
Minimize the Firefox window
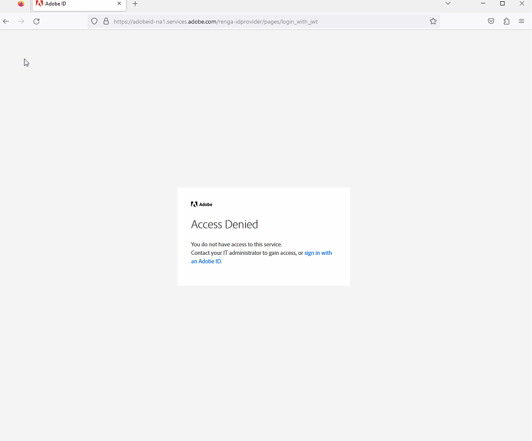[x=483, y=4]
